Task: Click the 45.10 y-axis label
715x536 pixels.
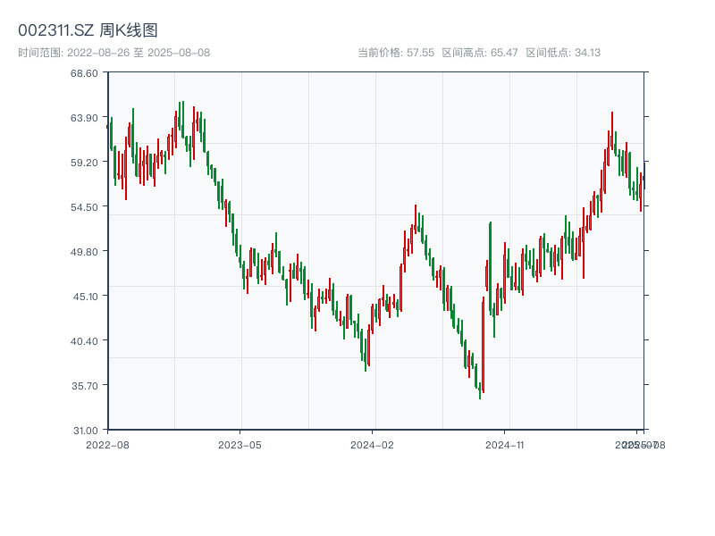Action: tap(86, 297)
